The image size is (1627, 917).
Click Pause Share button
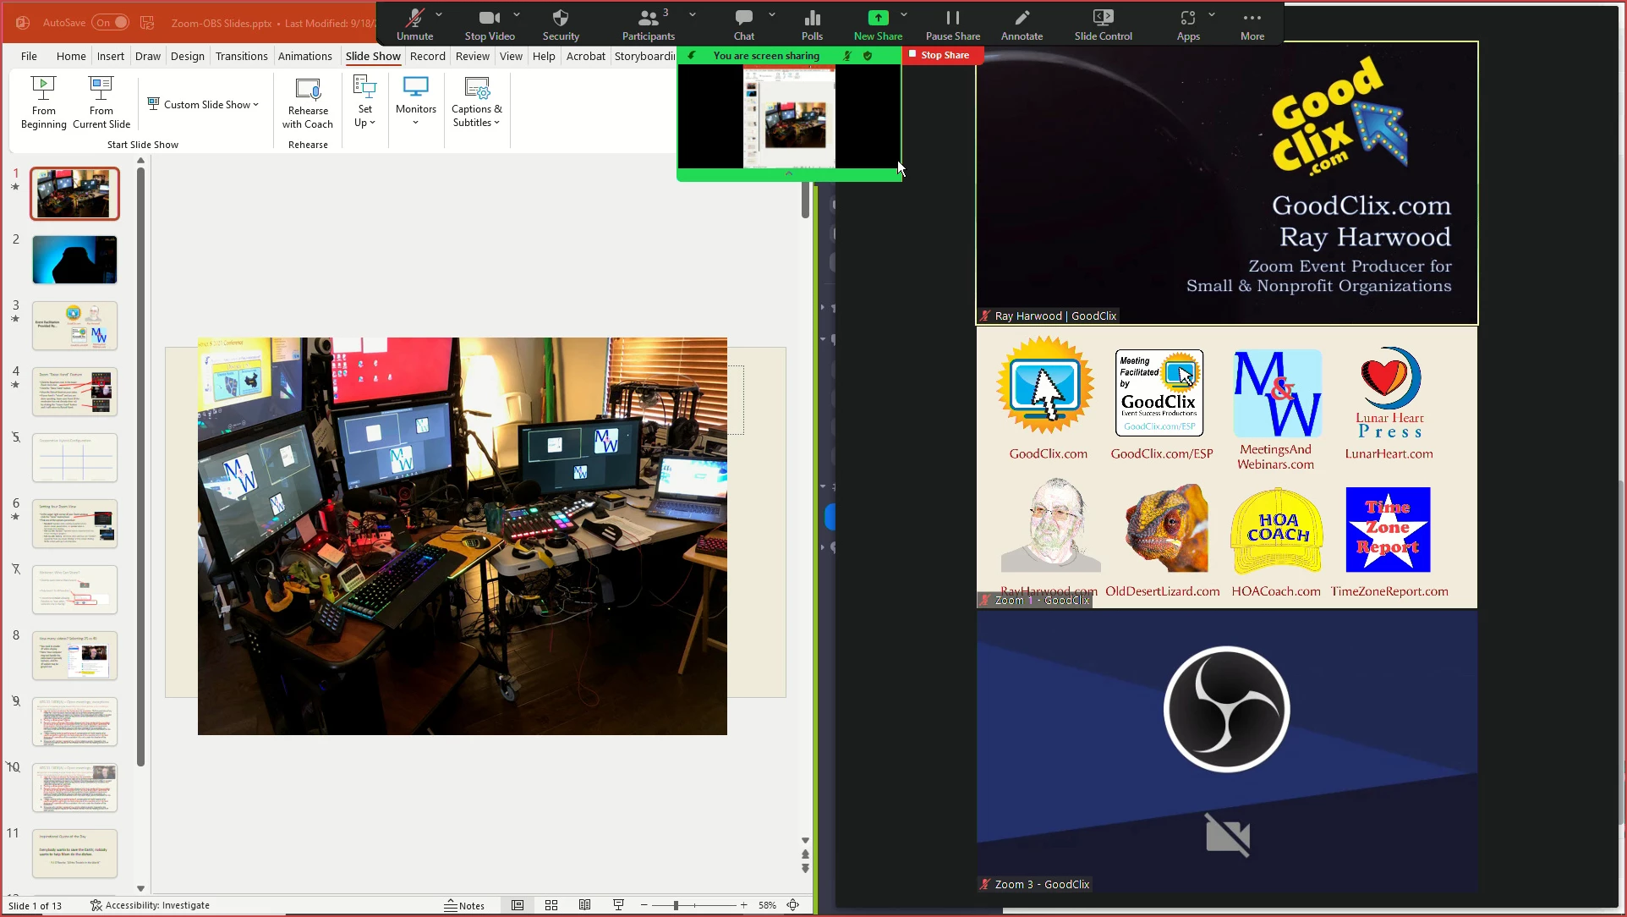[952, 19]
